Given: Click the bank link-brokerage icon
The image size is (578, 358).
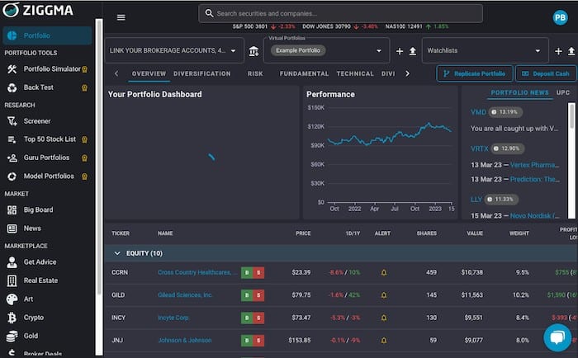Looking at the screenshot, I should (253, 51).
